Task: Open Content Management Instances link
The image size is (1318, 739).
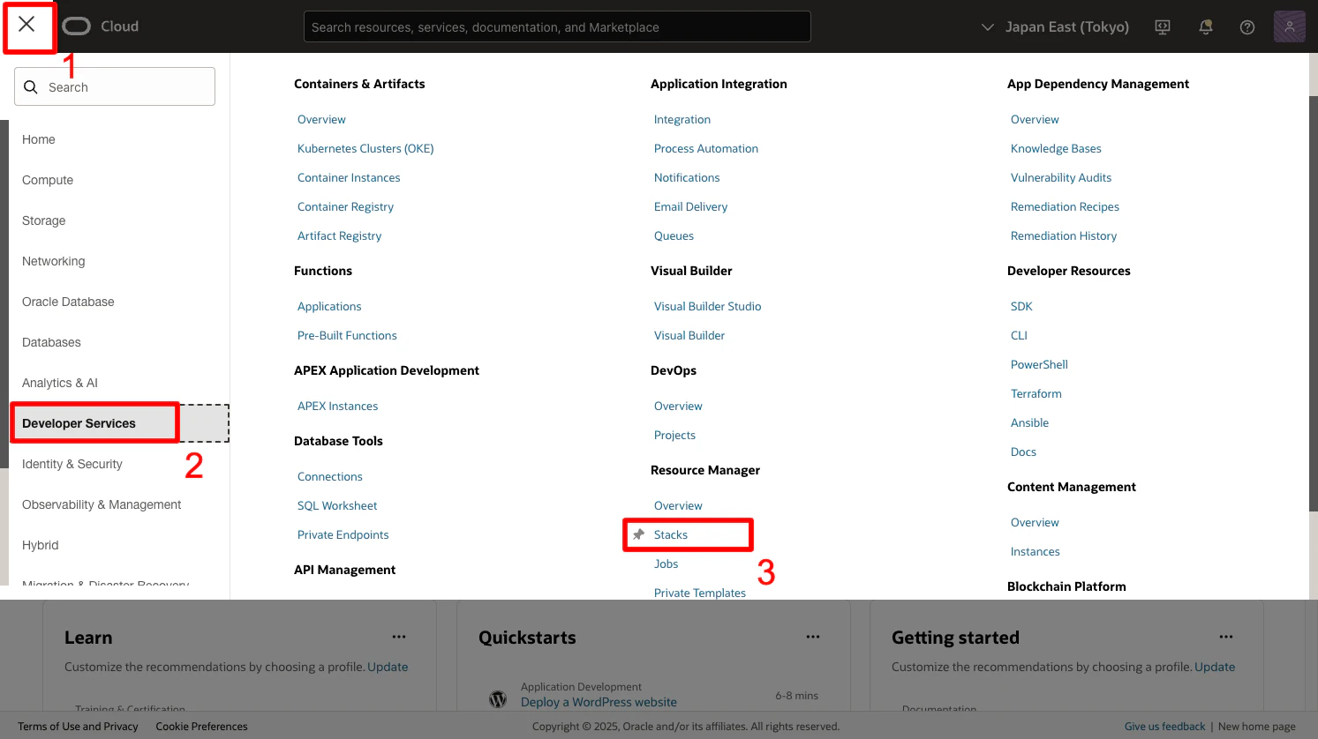Action: click(x=1035, y=551)
